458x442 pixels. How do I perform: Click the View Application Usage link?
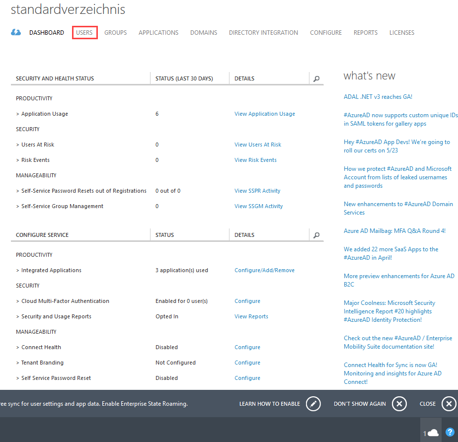point(265,114)
